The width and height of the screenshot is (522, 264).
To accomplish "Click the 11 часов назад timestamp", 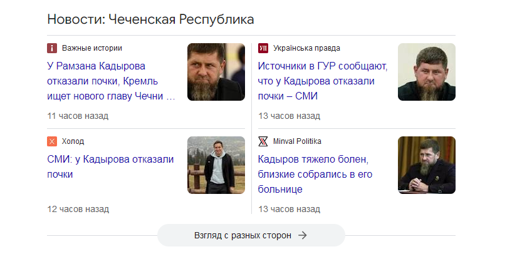I will 78,116.
